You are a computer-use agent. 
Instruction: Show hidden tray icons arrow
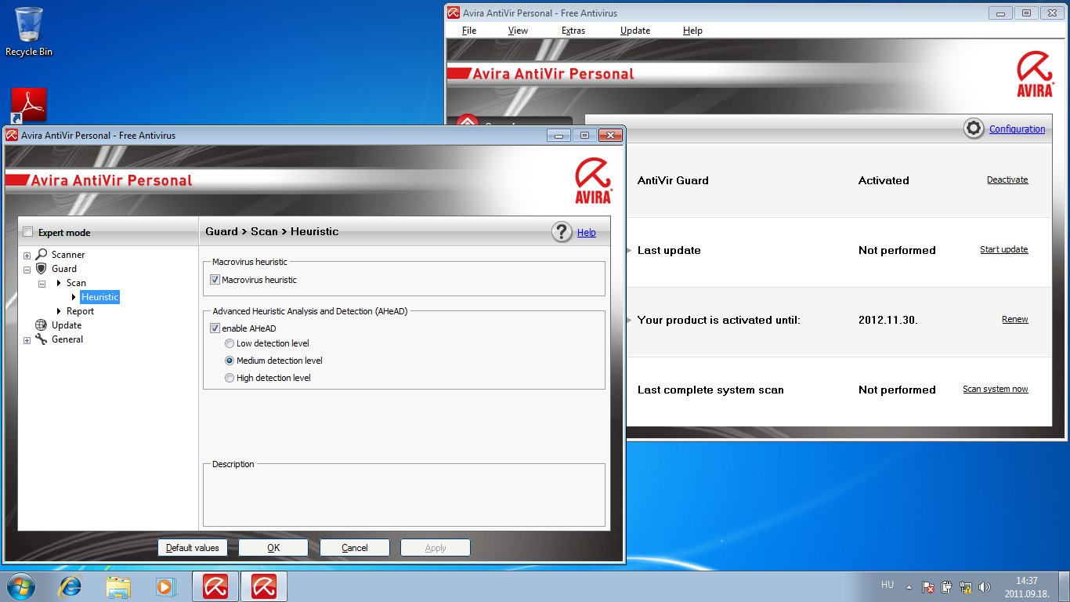(x=909, y=586)
